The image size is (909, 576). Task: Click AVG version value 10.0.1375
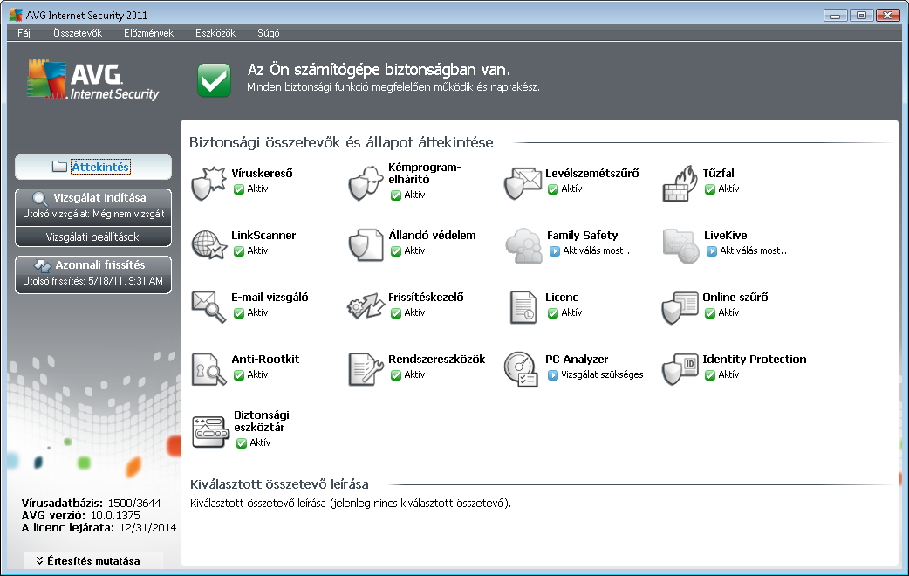[x=113, y=515]
